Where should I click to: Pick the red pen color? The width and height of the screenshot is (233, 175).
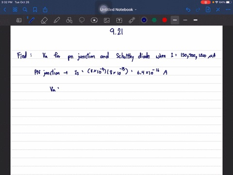(165, 20)
